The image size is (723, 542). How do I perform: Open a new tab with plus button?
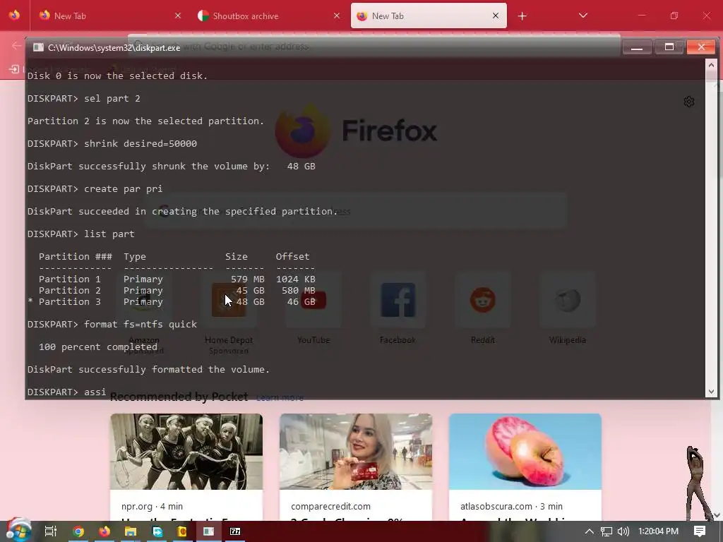pyautogui.click(x=522, y=16)
